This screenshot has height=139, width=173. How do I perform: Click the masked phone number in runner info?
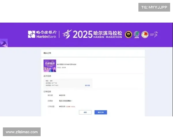pyautogui.click(x=55, y=85)
